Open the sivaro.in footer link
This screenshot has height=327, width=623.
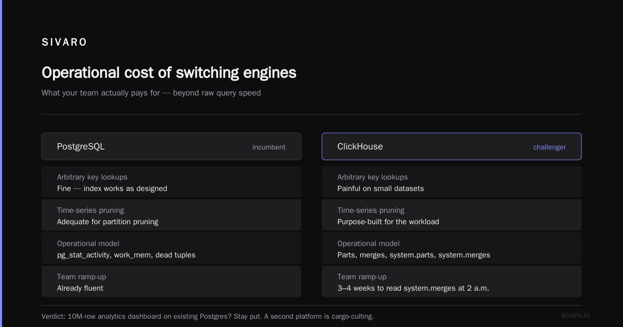575,315
